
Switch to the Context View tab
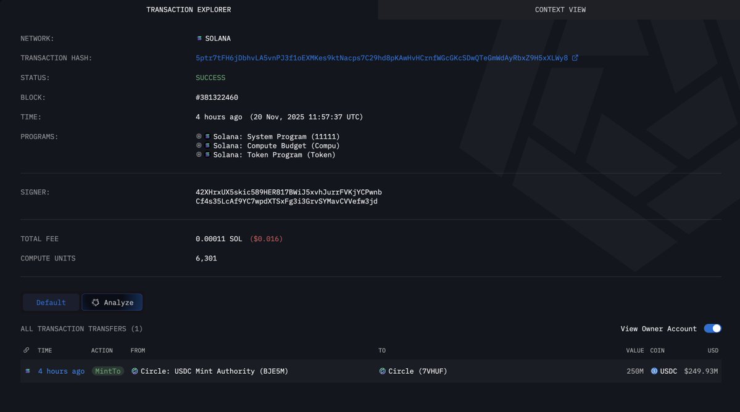point(559,9)
